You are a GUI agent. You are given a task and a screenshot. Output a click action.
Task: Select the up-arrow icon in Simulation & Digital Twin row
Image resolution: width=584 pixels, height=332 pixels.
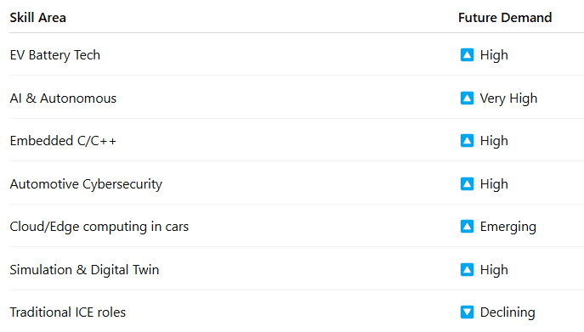[x=467, y=270]
